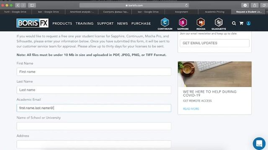Viewport: 268px width, 150px height.
Task: Open the Purchase menu
Action: (x=141, y=23)
